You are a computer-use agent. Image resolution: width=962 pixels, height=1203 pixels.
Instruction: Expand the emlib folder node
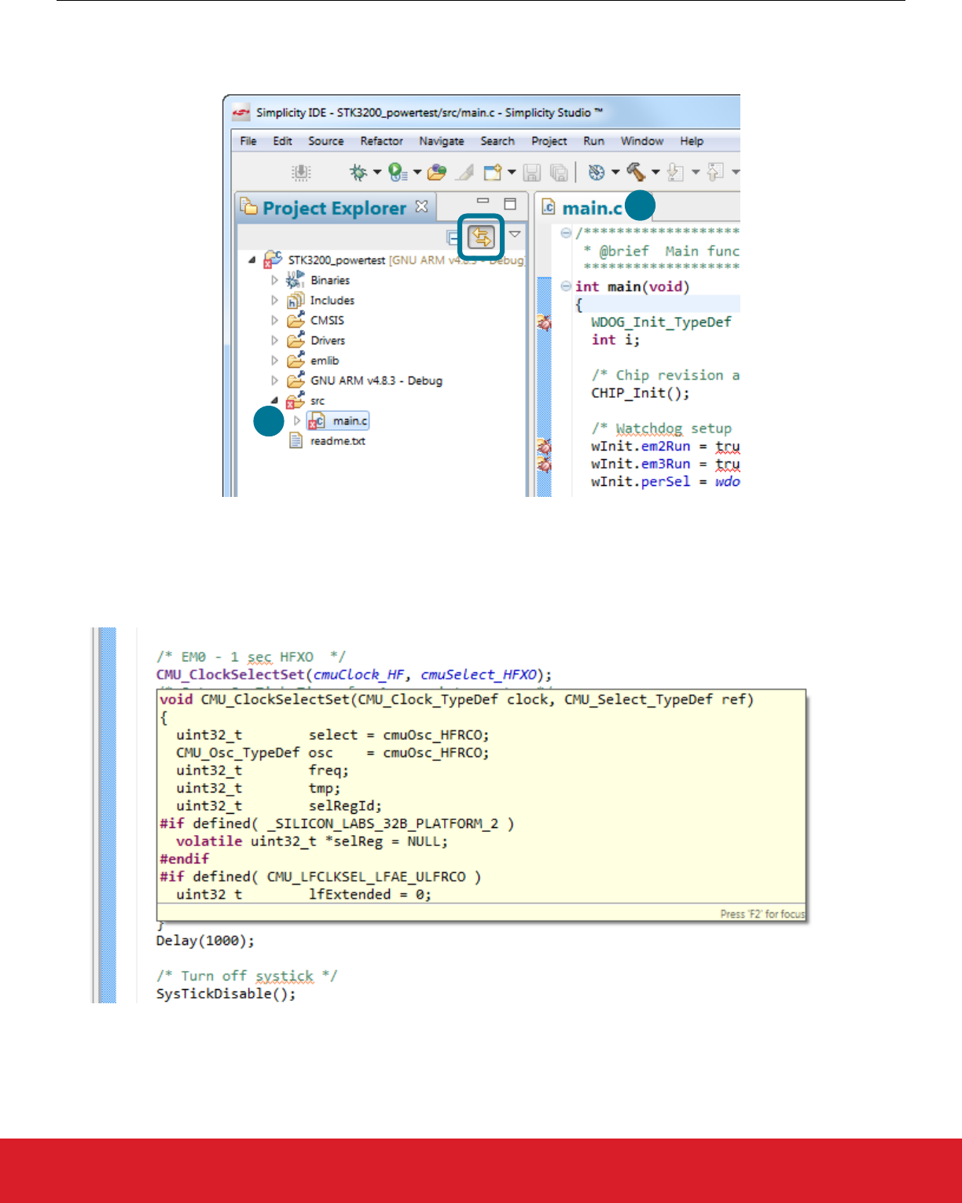(274, 360)
